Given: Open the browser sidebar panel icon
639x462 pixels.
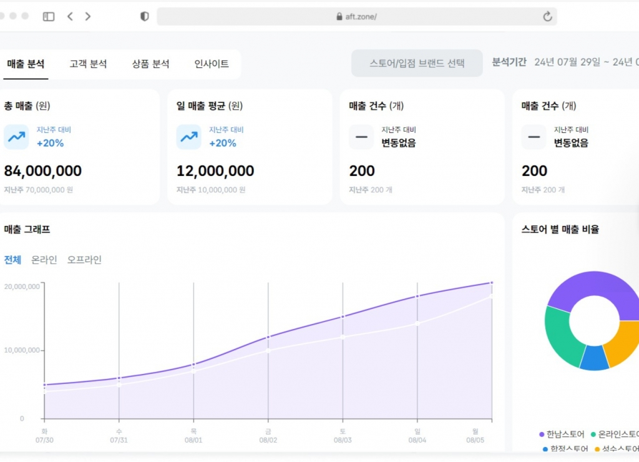Looking at the screenshot, I should click(48, 16).
